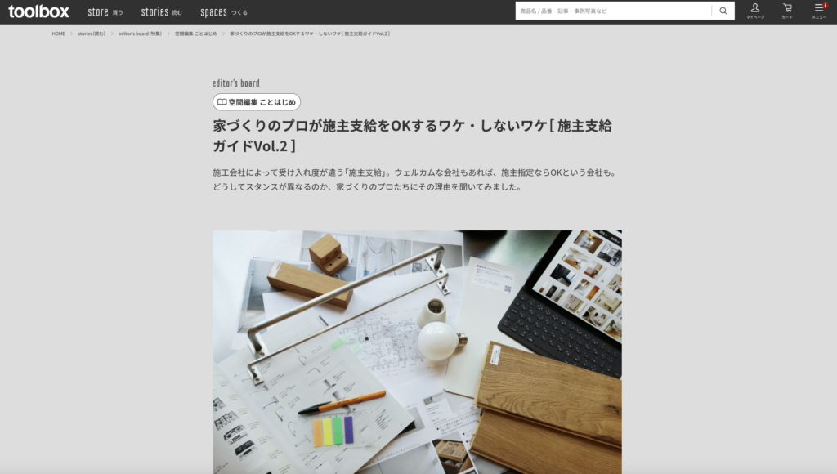The width and height of the screenshot is (837, 474).
Task: Click the book icon in category tag
Action: (222, 102)
